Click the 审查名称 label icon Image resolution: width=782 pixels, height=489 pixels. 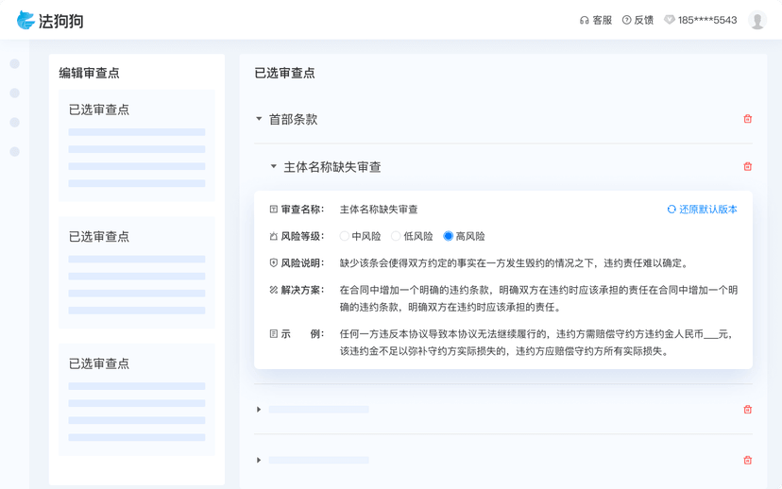click(273, 210)
